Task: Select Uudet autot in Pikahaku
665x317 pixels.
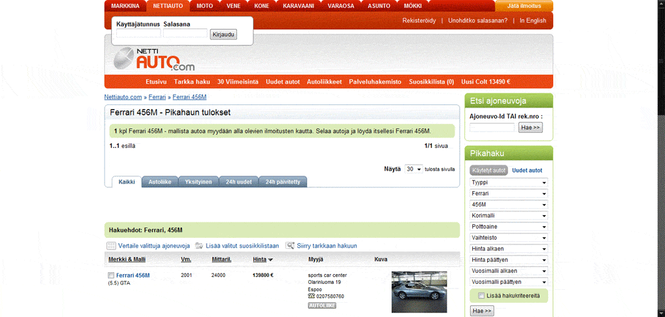Action: 527,170
